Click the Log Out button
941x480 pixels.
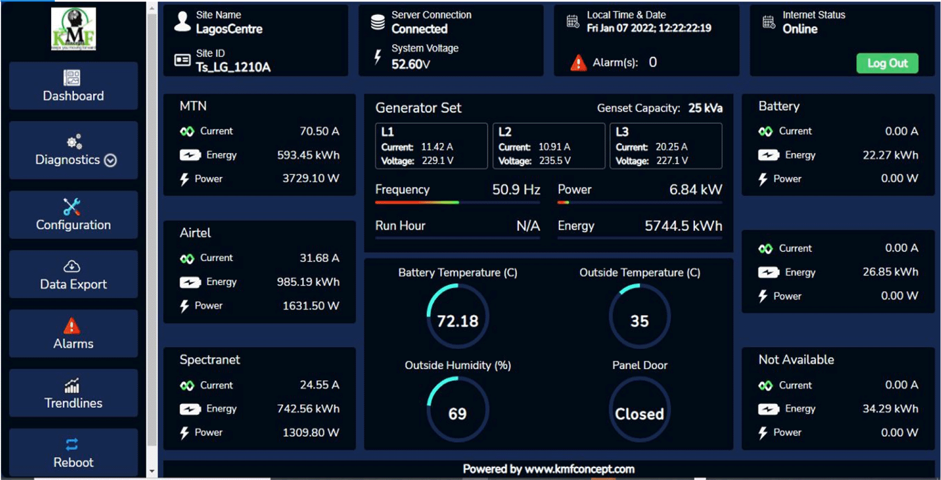pyautogui.click(x=887, y=63)
